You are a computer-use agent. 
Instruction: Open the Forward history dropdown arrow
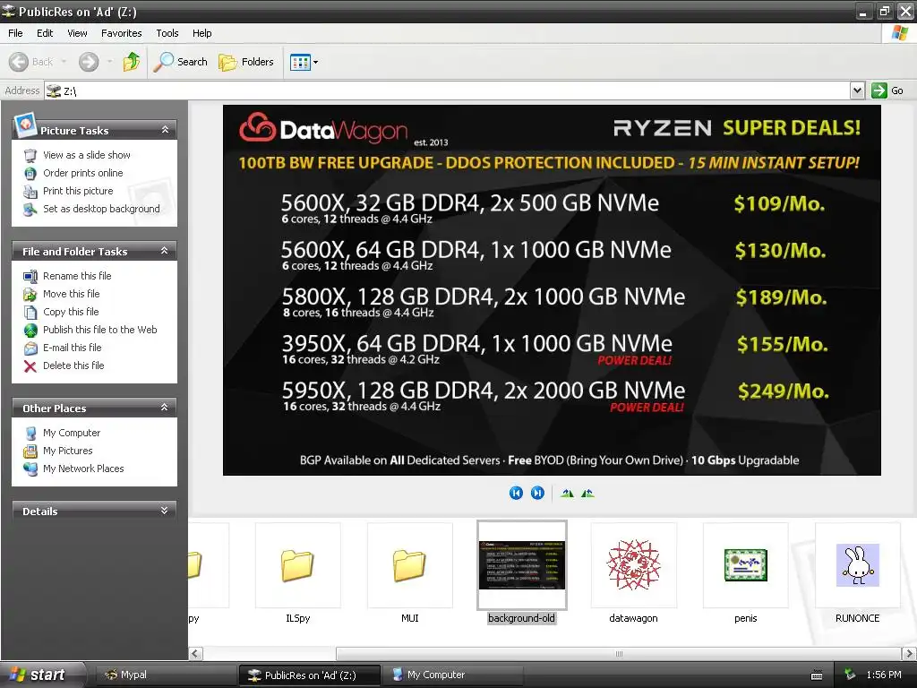109,62
